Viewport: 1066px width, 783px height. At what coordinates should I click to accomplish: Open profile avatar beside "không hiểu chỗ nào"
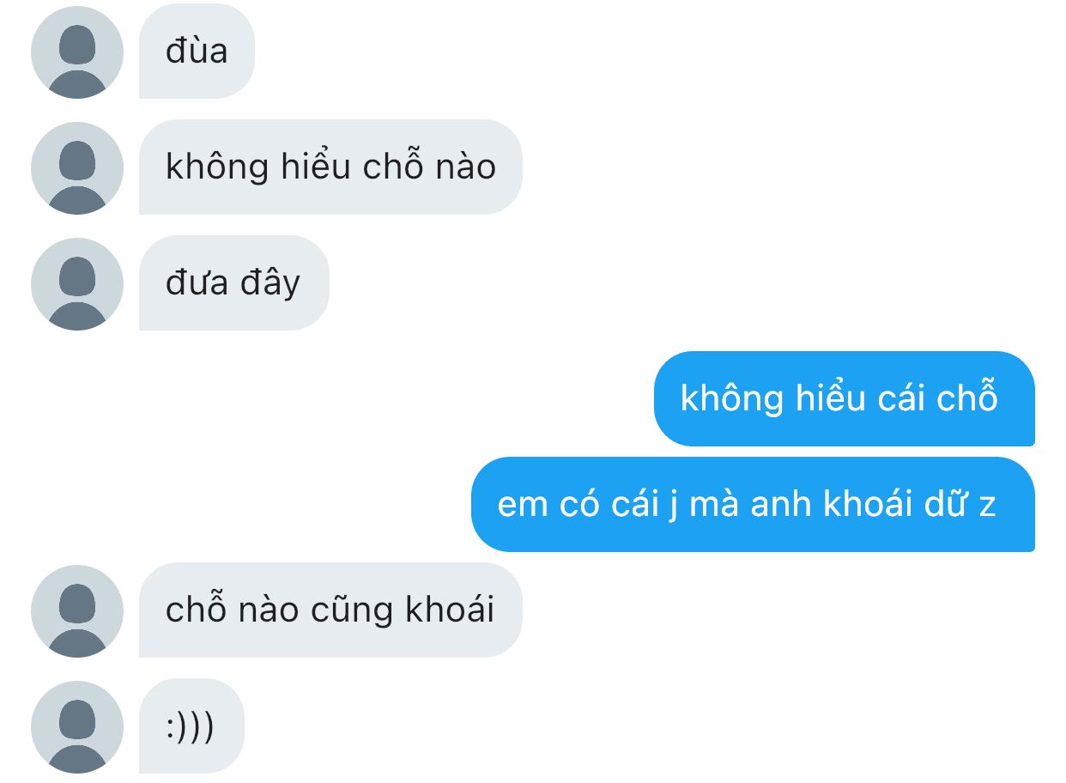[x=77, y=167]
